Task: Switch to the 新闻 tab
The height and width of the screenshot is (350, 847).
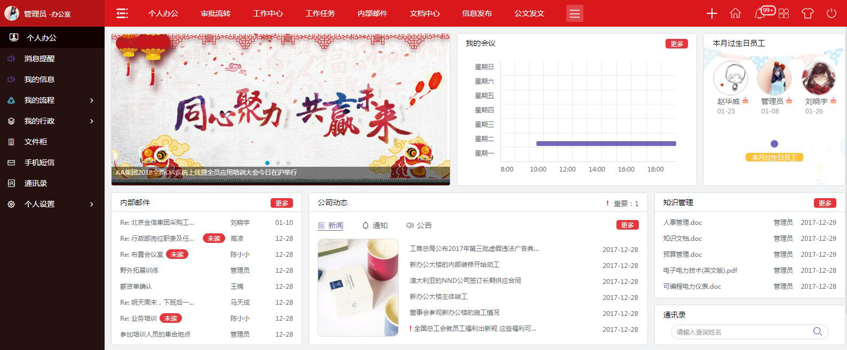Action: click(331, 225)
